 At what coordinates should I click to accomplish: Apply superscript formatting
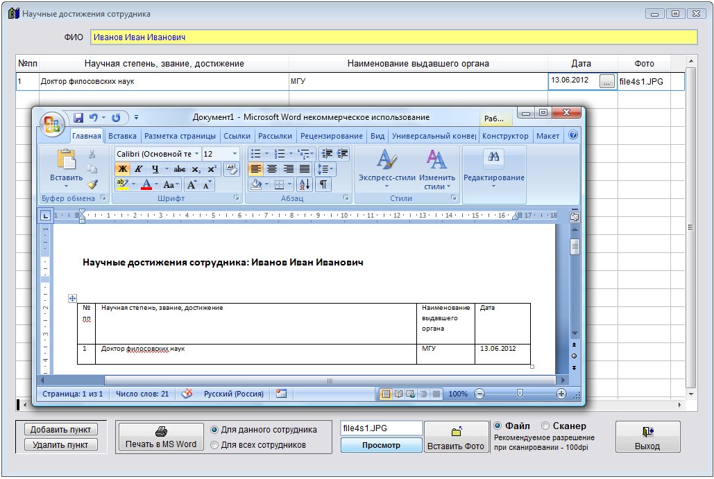pos(212,169)
